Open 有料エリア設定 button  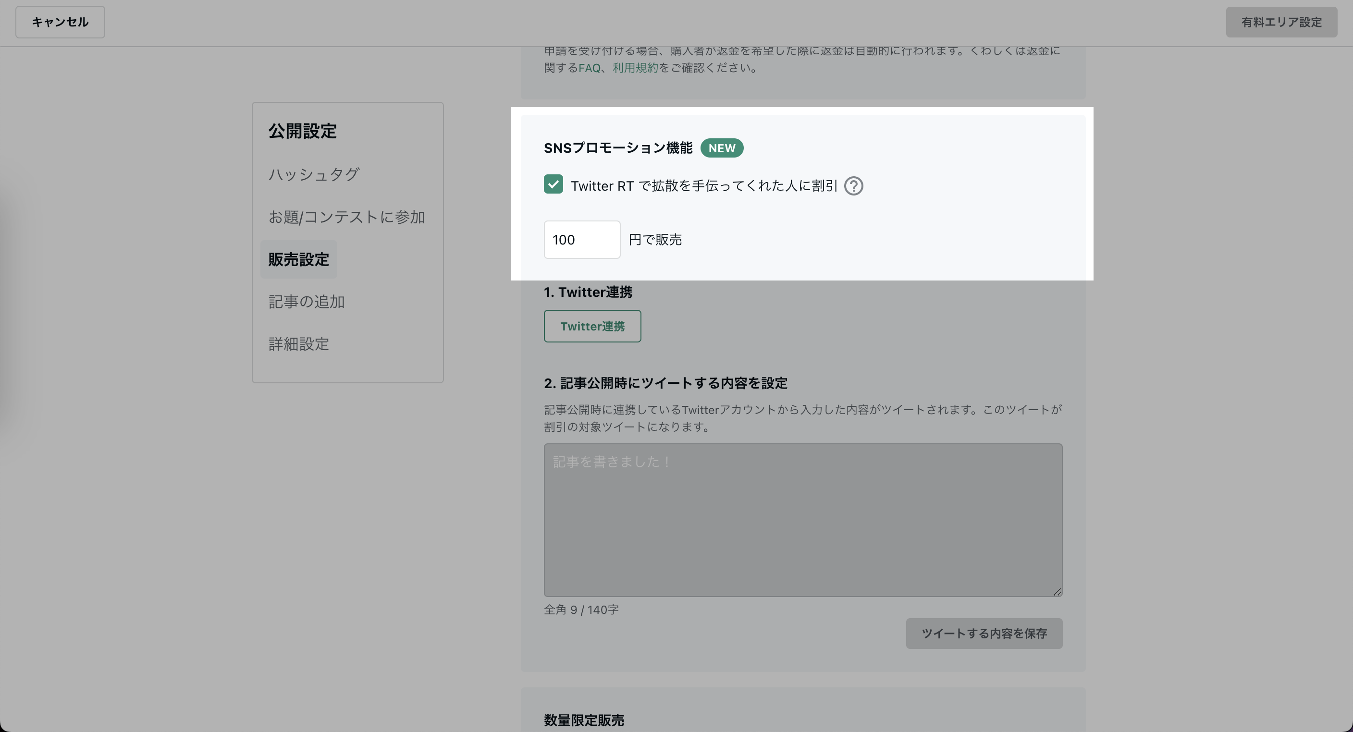(x=1281, y=22)
